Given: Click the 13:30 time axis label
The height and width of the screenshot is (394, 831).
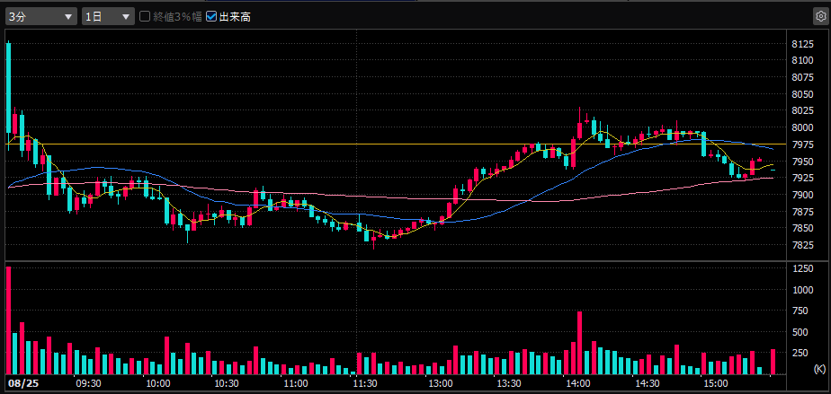Looking at the screenshot, I should pyautogui.click(x=509, y=383).
